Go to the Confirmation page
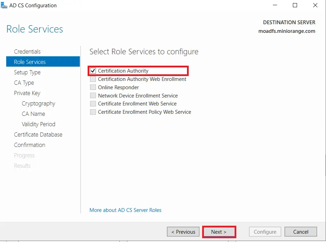 tap(29, 145)
